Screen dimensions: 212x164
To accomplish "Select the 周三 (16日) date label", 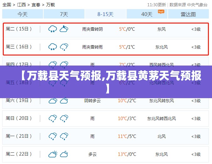I will pyautogui.click(x=19, y=47).
